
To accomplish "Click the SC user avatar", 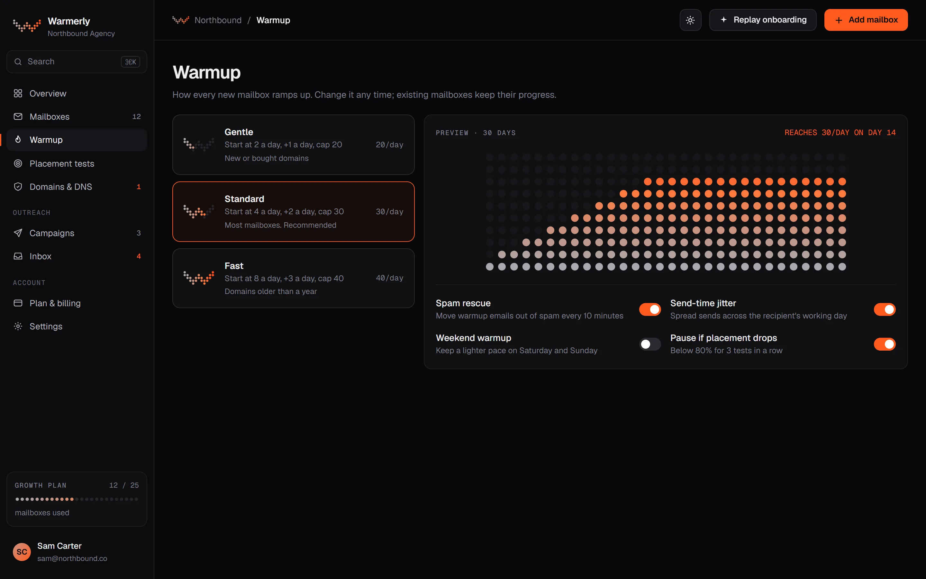I will click(22, 552).
